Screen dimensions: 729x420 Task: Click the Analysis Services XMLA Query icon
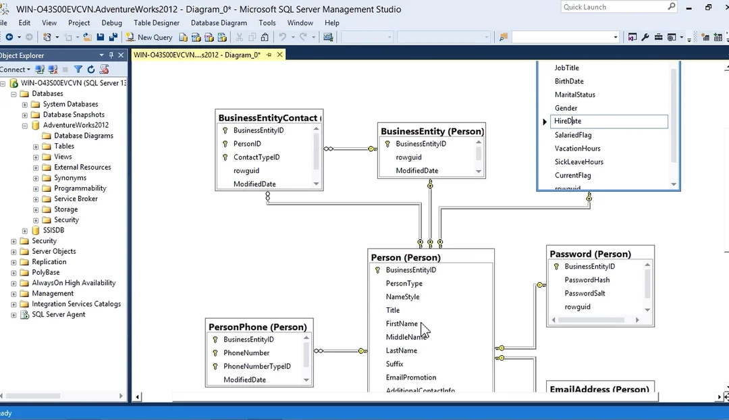pyautogui.click(x=222, y=37)
